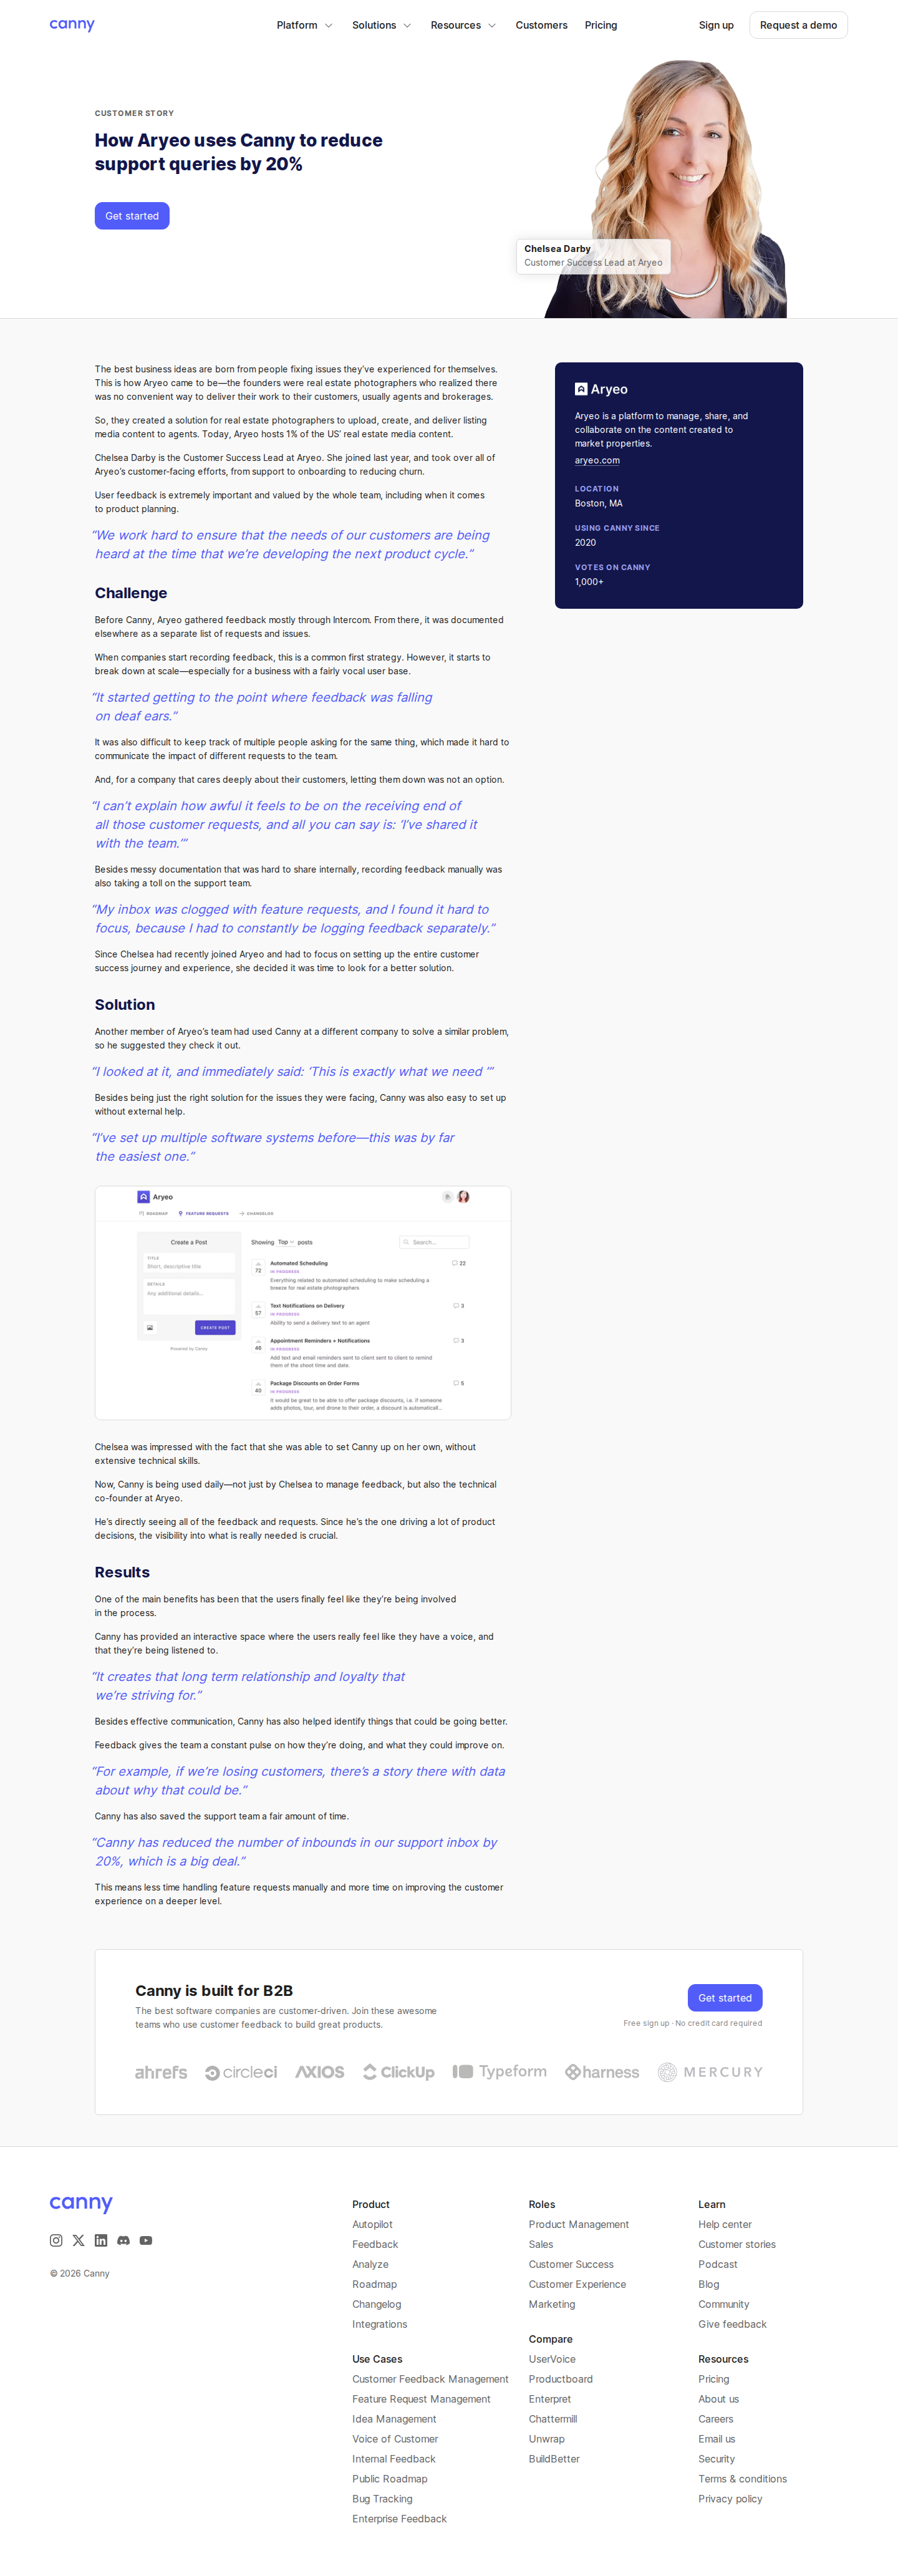Open Sales role link in footer
This screenshot has width=898, height=2576.
click(x=541, y=2244)
